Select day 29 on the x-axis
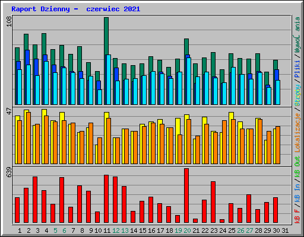Image resolution: width=304 pixels, height=237 pixels. pyautogui.click(x=267, y=230)
